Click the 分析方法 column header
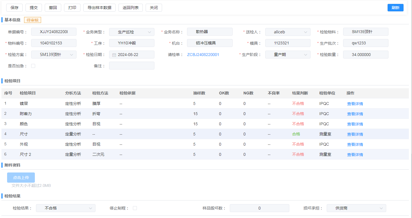 [x=73, y=93]
